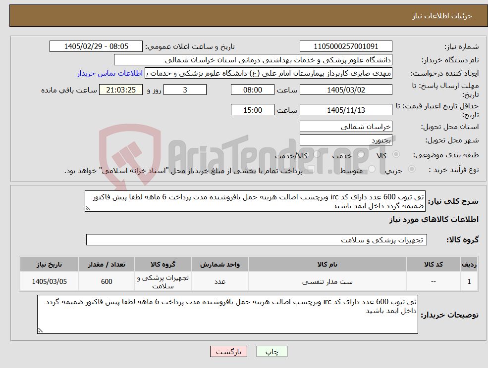
Task: Click the quantity cell 600
Action: 107,281
